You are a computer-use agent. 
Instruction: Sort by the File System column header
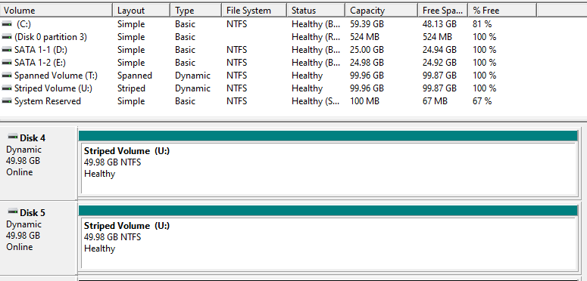(254, 11)
